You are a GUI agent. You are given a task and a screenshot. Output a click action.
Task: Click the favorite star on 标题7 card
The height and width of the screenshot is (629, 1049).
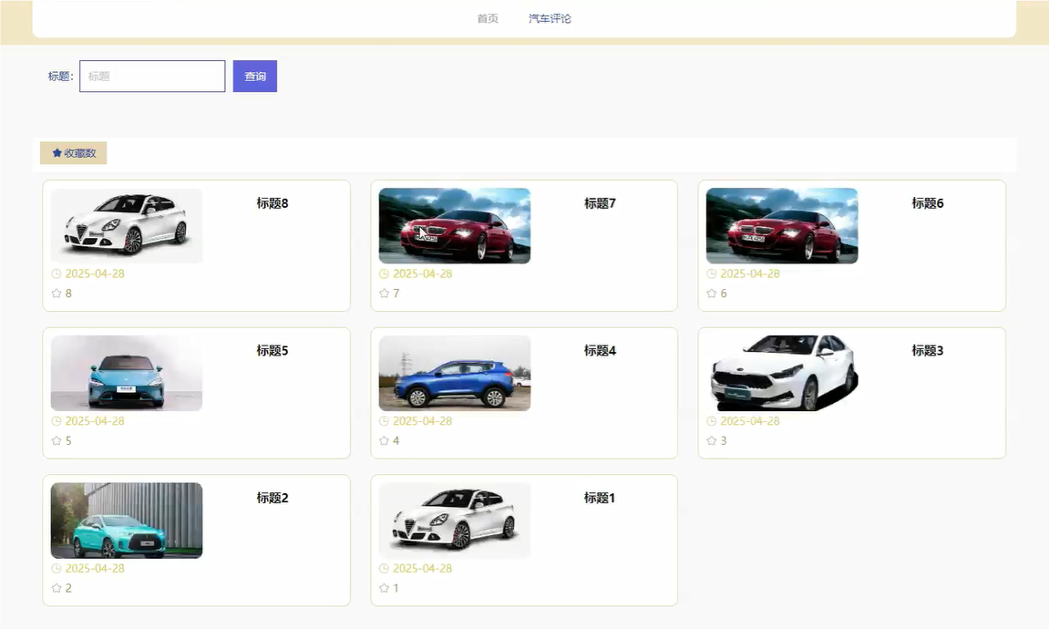(x=384, y=294)
